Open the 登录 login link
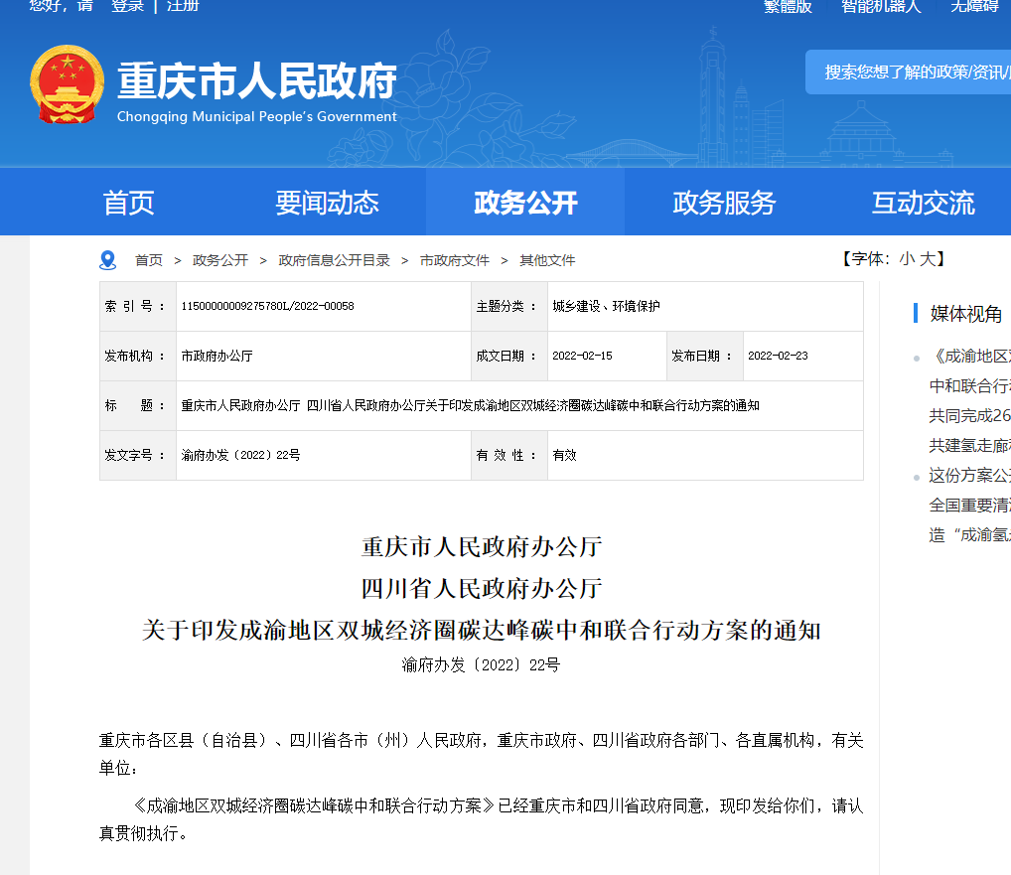Viewport: 1011px width, 875px height. click(x=127, y=6)
